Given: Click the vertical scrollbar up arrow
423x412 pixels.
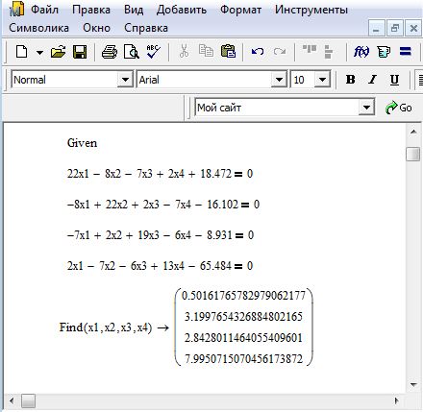Looking at the screenshot, I should pyautogui.click(x=413, y=132).
